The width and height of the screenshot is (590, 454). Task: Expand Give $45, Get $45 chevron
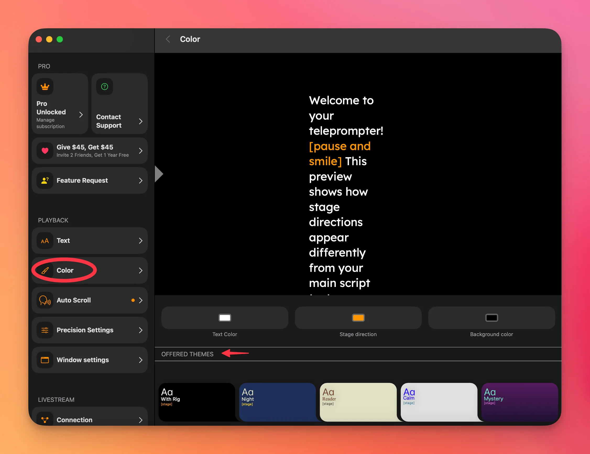pyautogui.click(x=140, y=151)
